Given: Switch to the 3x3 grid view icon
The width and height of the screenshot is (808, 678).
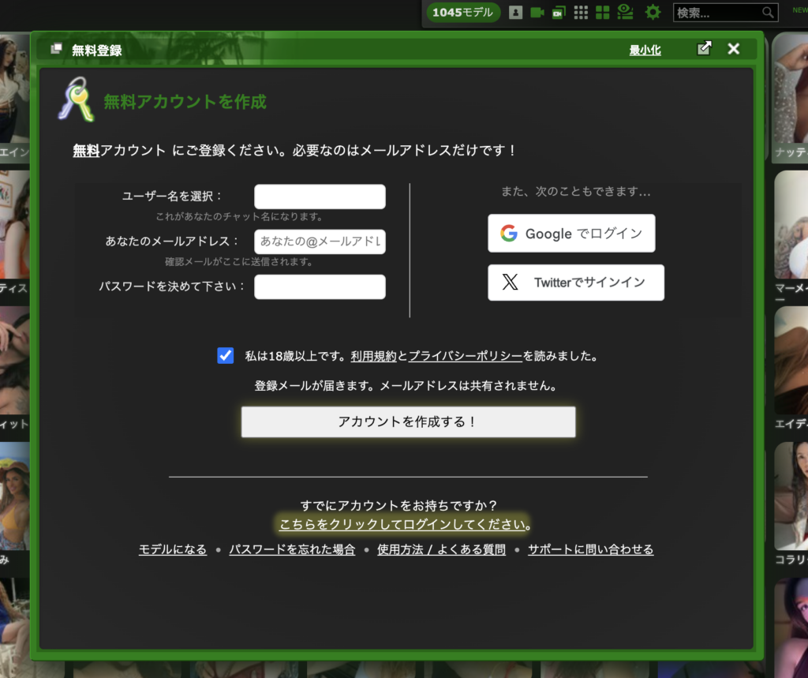Looking at the screenshot, I should click(581, 12).
